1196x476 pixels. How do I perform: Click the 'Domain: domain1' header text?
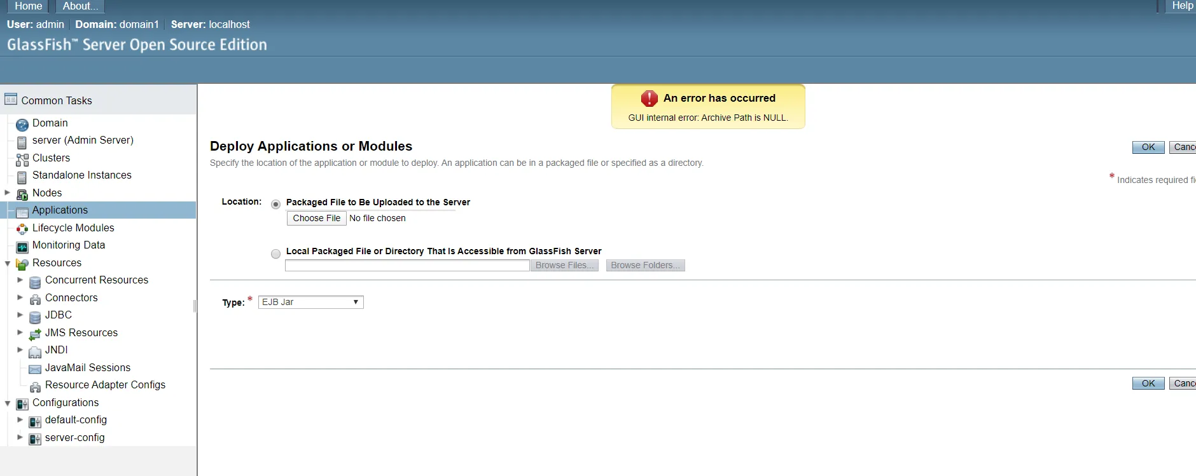tap(117, 24)
